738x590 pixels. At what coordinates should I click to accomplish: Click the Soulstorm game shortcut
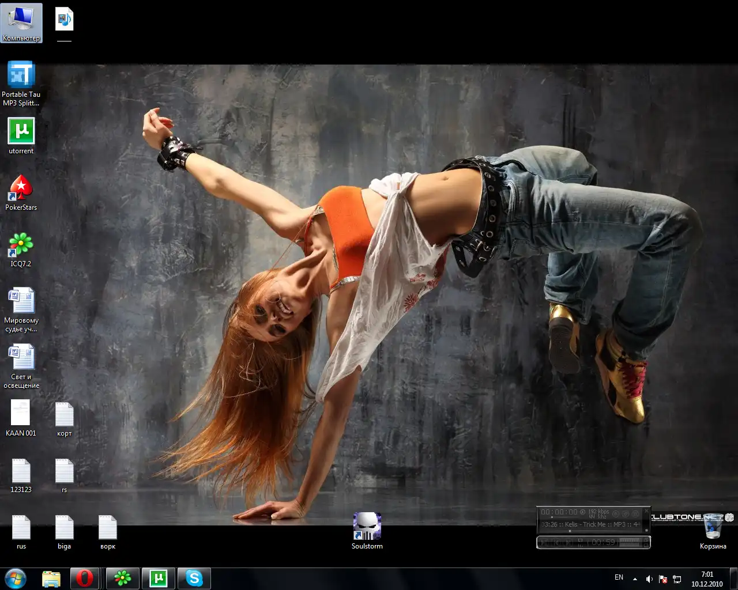coord(367,527)
